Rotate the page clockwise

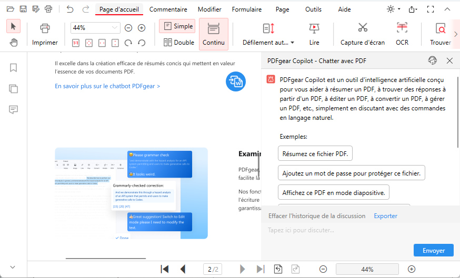coord(128,43)
